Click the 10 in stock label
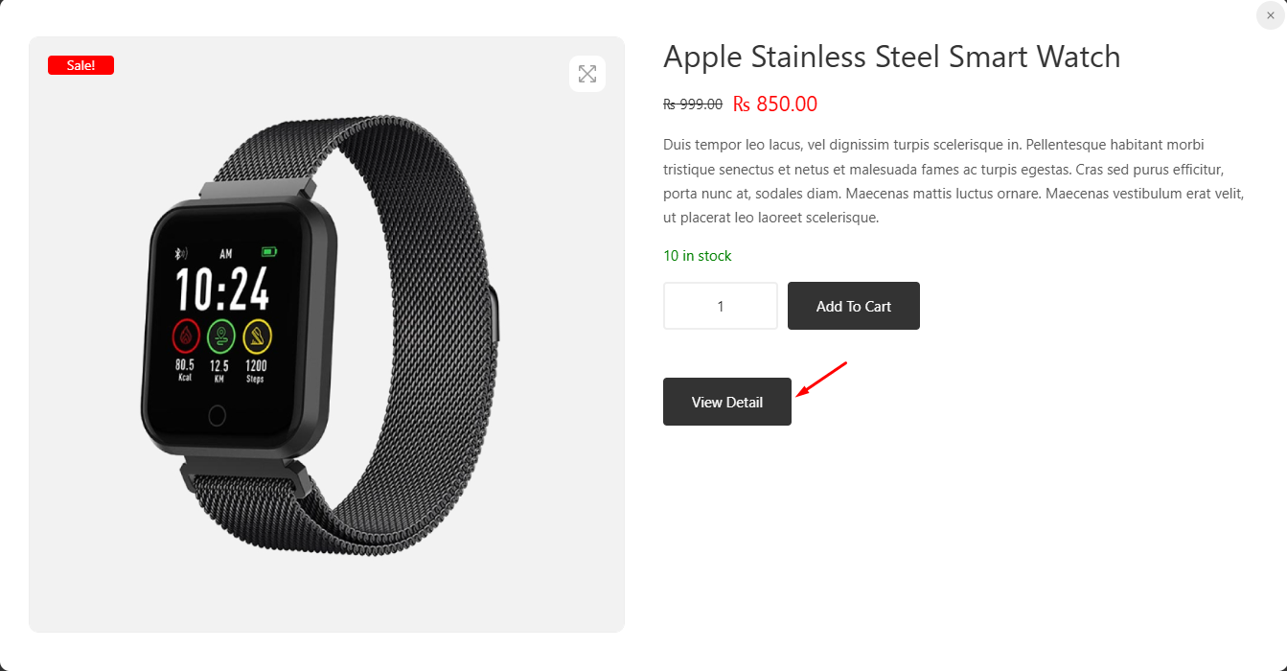The width and height of the screenshot is (1287, 671). [697, 256]
